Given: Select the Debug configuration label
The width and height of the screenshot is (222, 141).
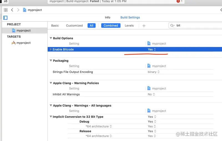Looking at the screenshot, I should tap(84, 122).
